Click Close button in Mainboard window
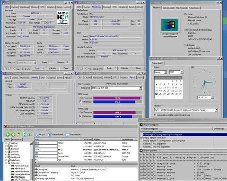The width and height of the screenshot is (227, 181). coord(138,68)
